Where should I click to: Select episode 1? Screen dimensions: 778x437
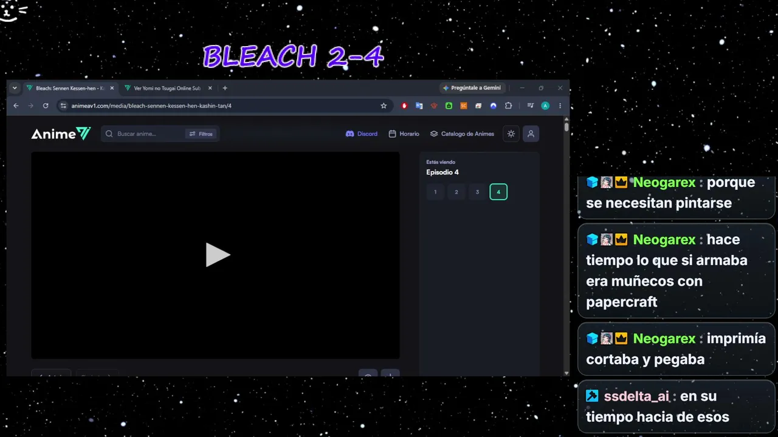[x=435, y=192]
